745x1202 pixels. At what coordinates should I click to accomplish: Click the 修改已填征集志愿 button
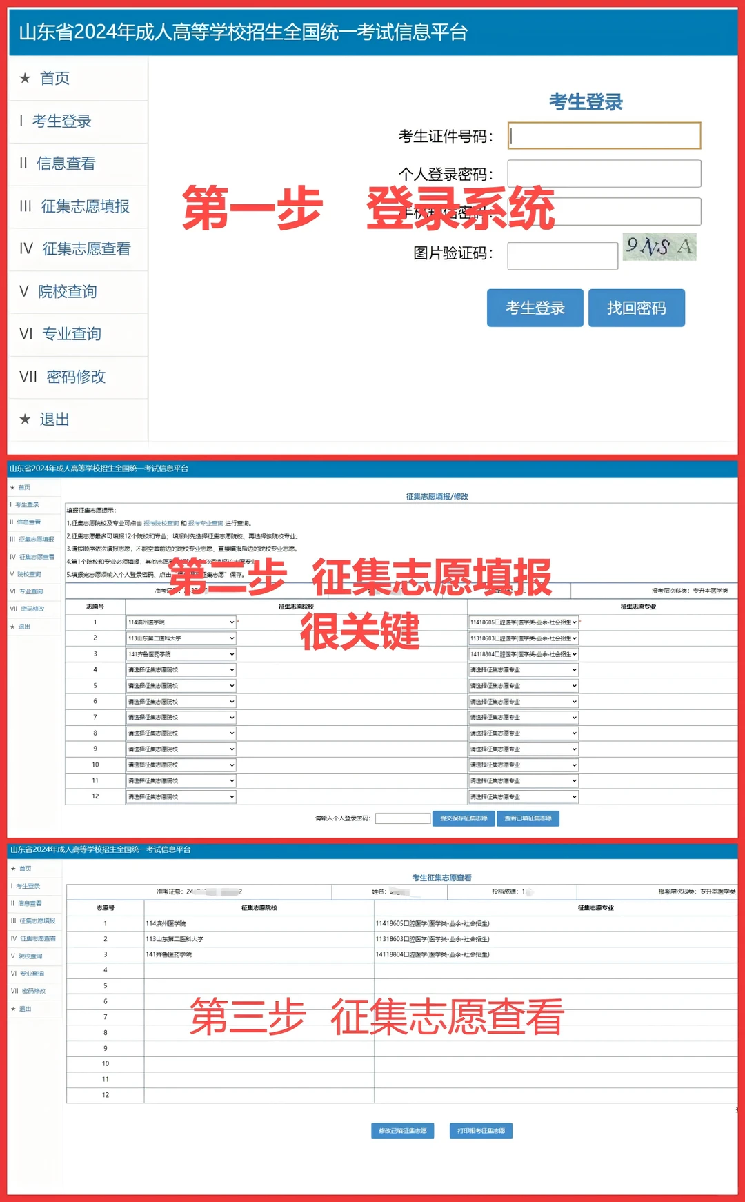403,1131
